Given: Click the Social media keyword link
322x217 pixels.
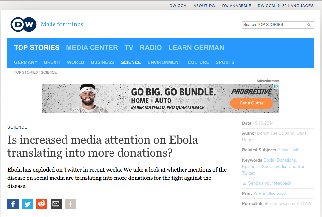Looking at the screenshot, I should pyautogui.click(x=274, y=167).
